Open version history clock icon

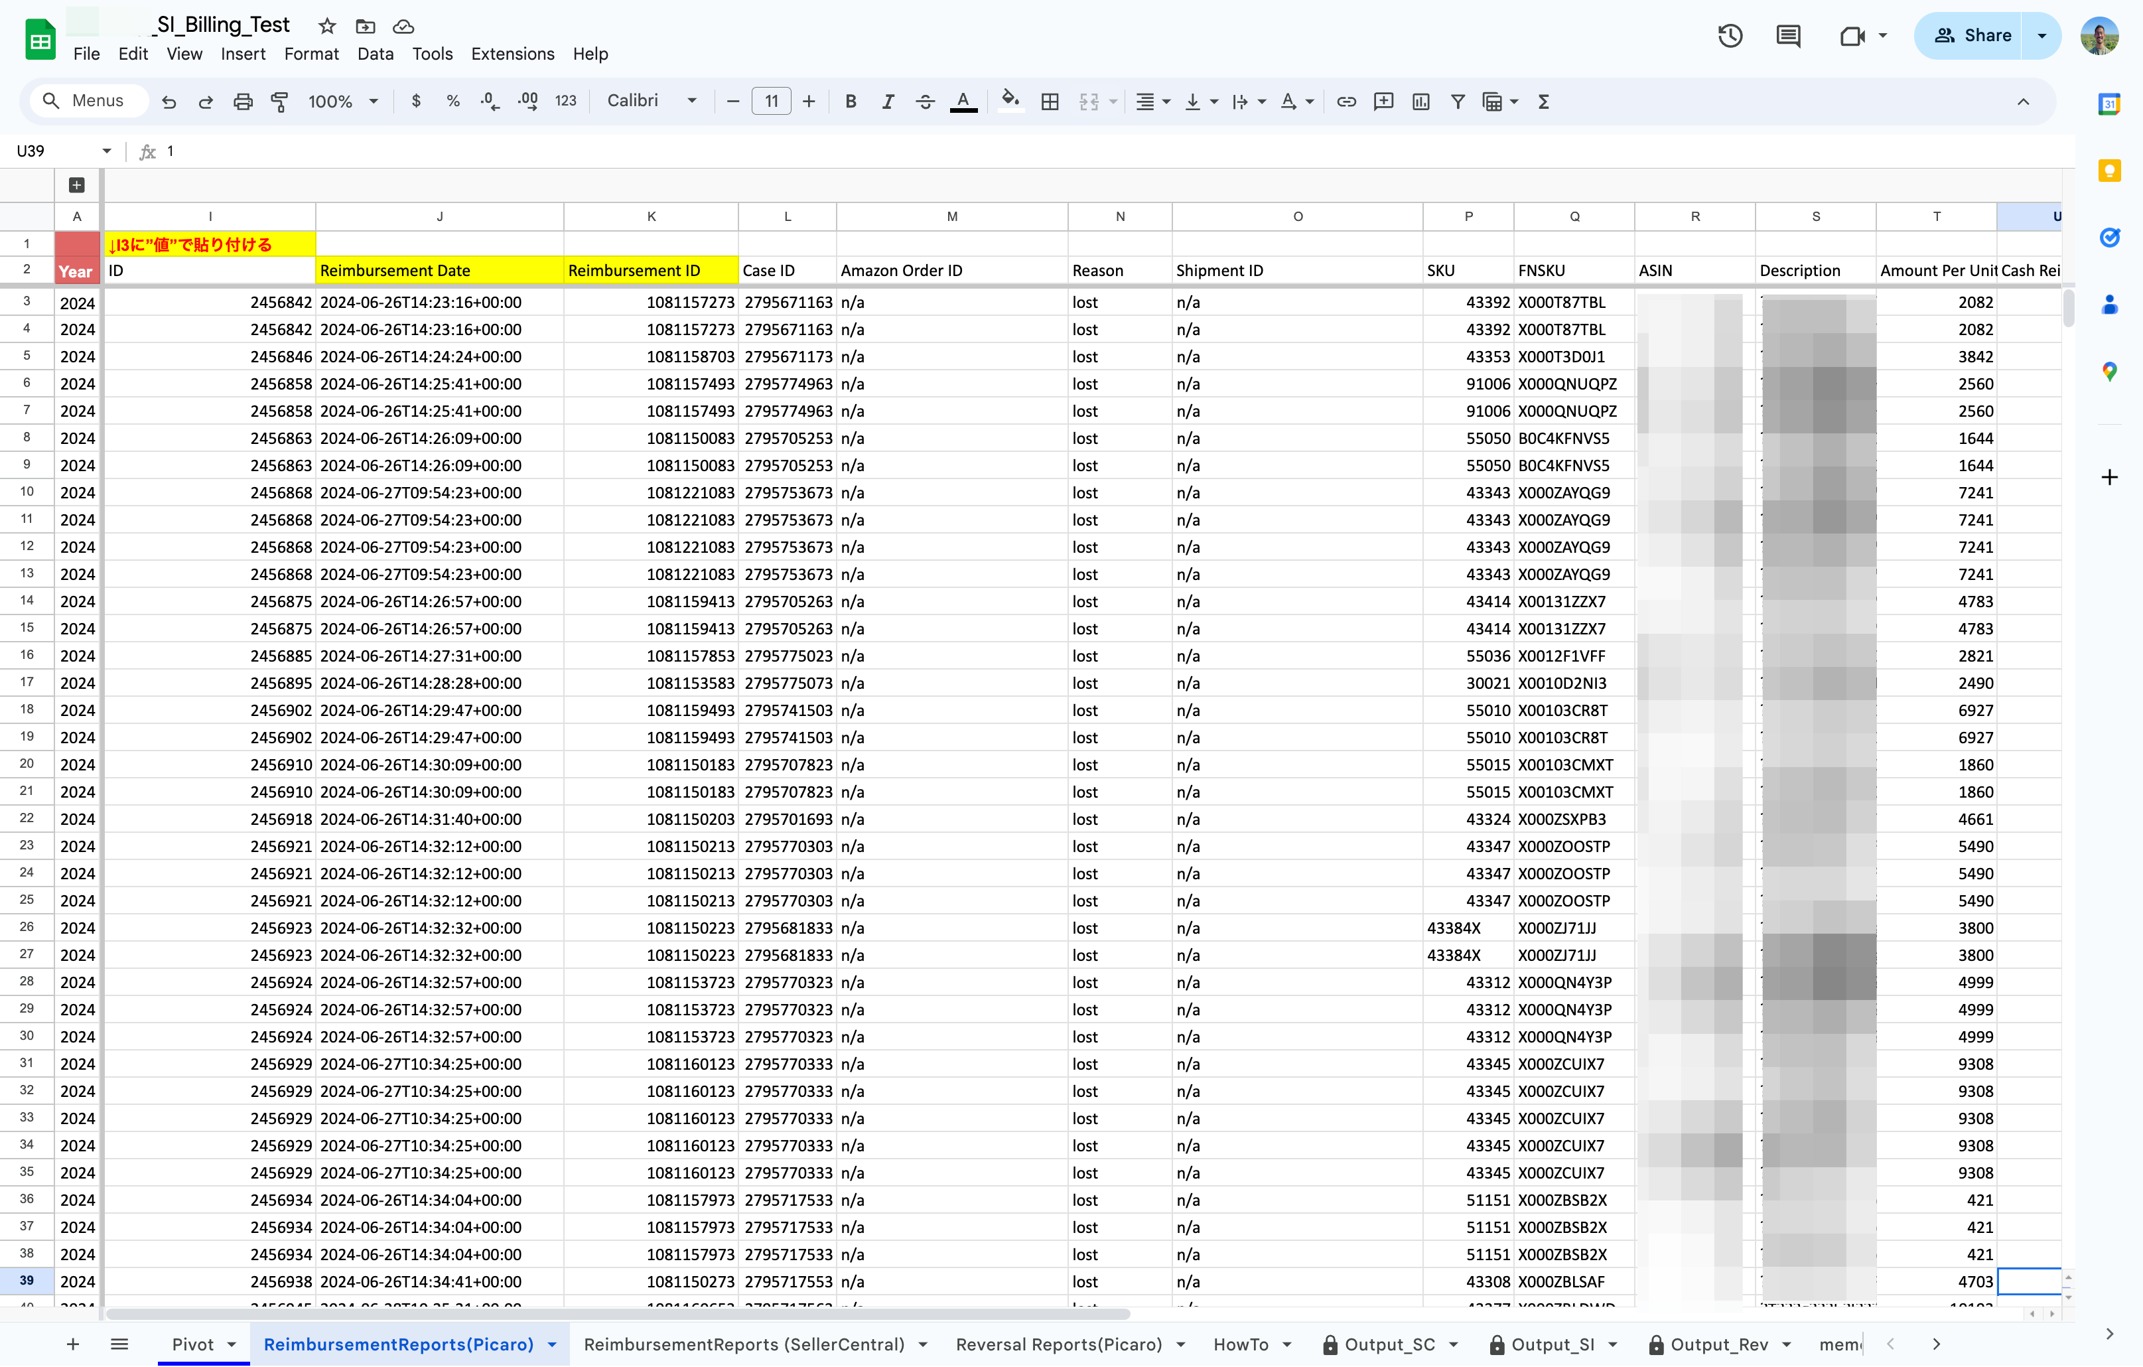(x=1730, y=36)
